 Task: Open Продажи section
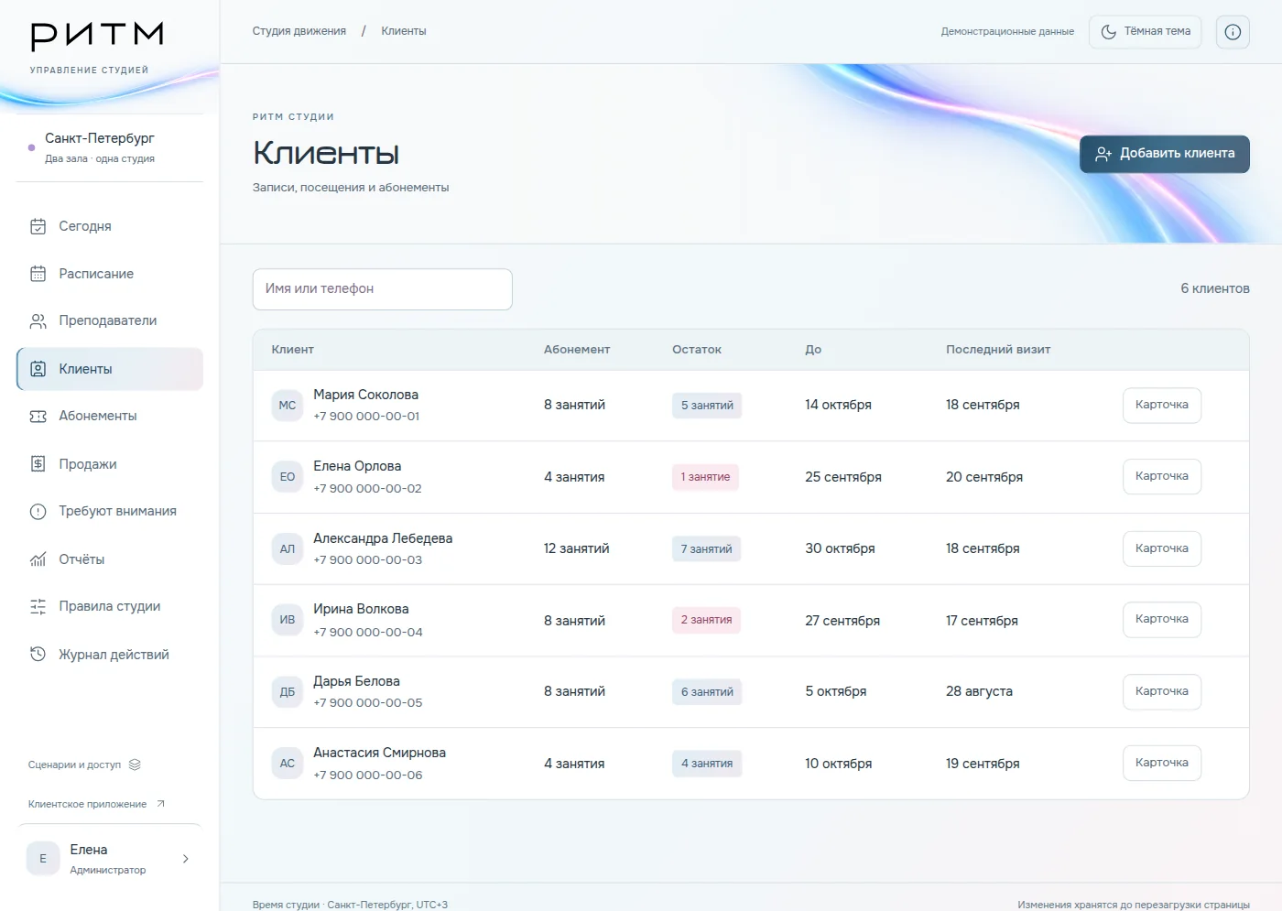pyautogui.click(x=109, y=464)
